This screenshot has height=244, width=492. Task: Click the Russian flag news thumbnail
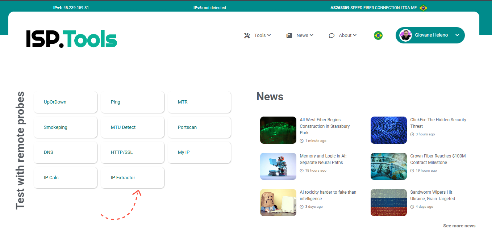pos(388,202)
